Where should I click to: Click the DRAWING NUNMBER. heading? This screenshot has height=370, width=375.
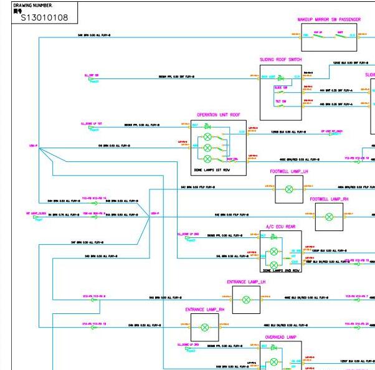point(33,5)
